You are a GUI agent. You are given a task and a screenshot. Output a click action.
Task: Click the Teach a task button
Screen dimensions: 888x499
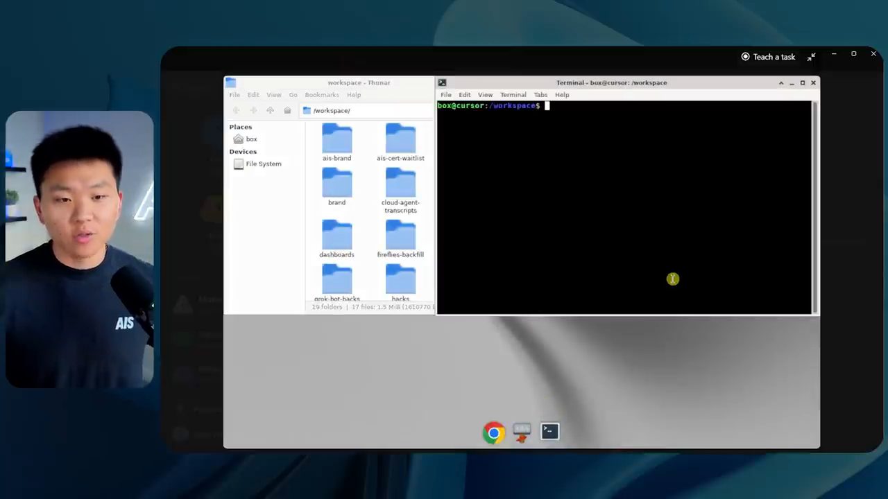768,57
